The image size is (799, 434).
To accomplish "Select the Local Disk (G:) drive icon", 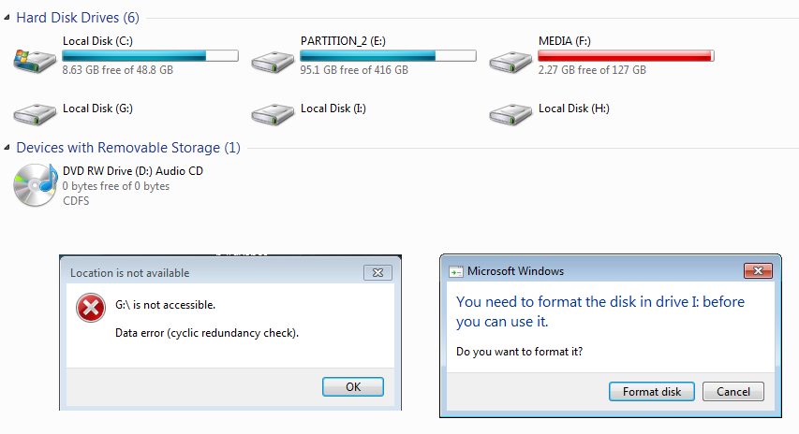I will click(35, 114).
